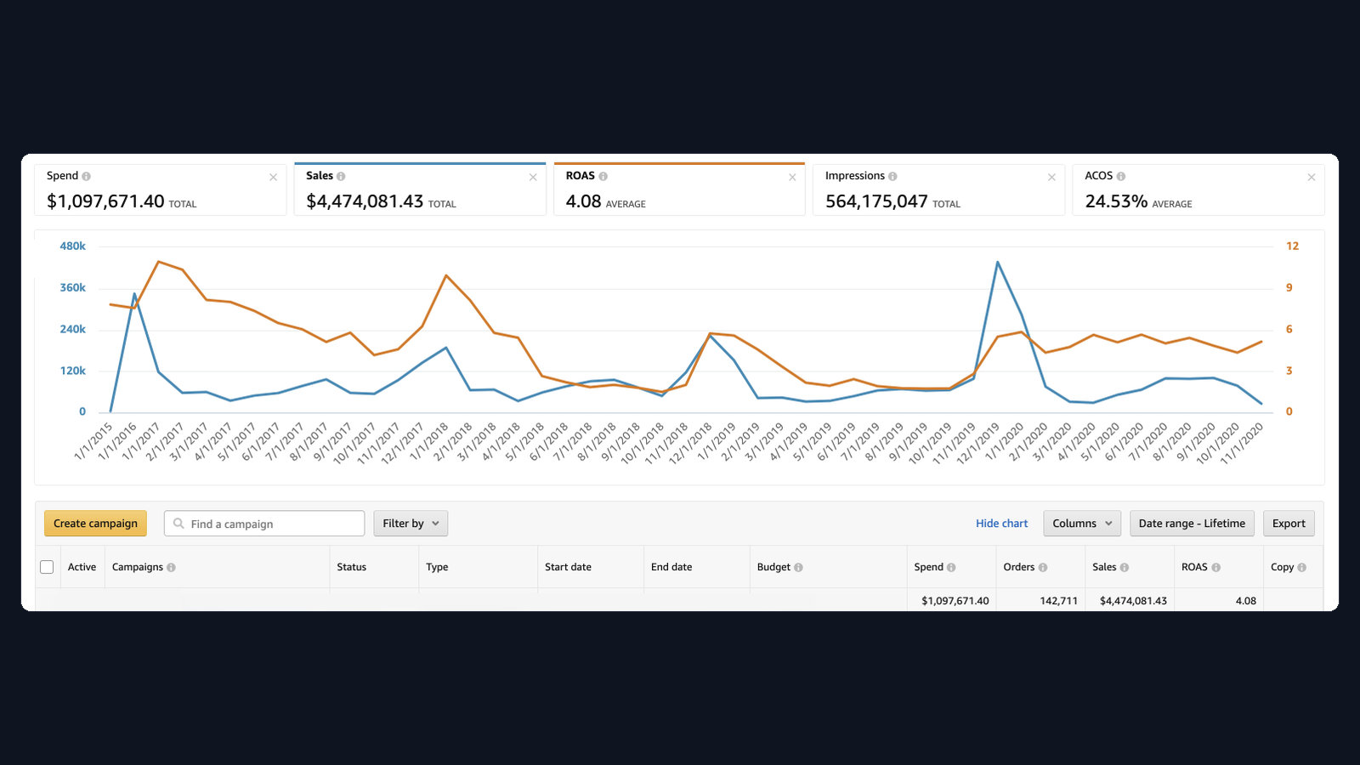Image resolution: width=1360 pixels, height=765 pixels.
Task: Click the orange ROAS peak near 1/1/2017
Action: point(159,262)
